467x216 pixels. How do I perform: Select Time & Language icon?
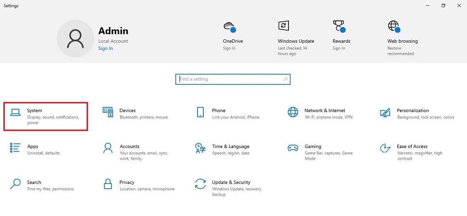pos(200,148)
